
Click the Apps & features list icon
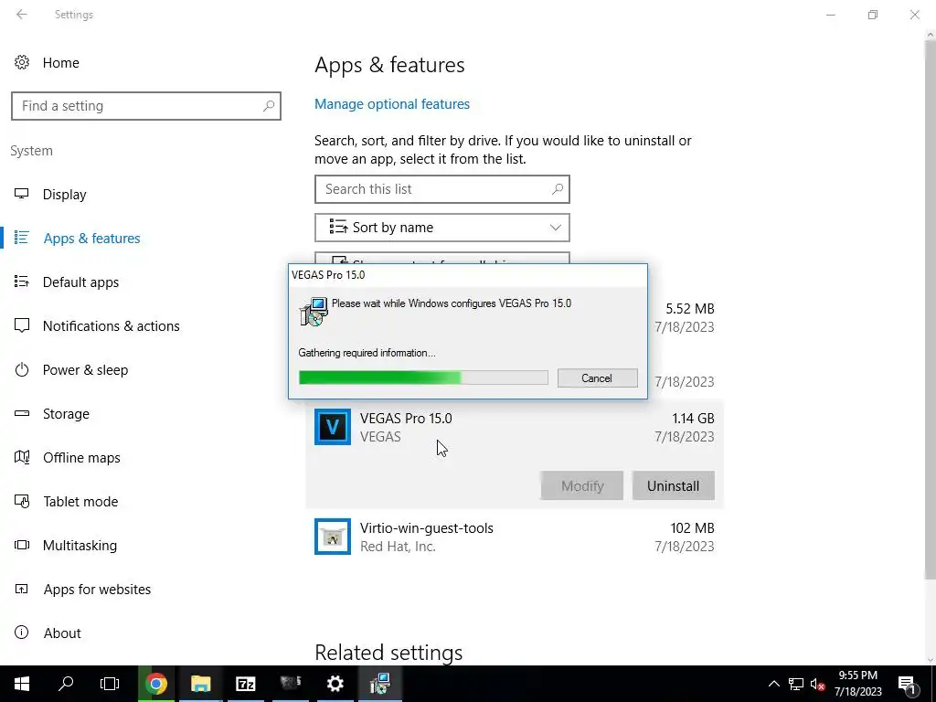(x=22, y=238)
